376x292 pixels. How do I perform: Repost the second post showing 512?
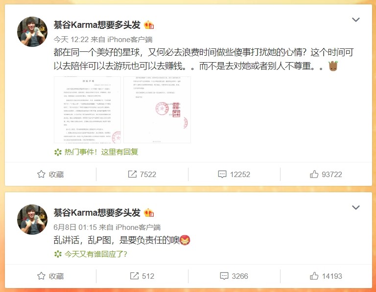point(142,276)
